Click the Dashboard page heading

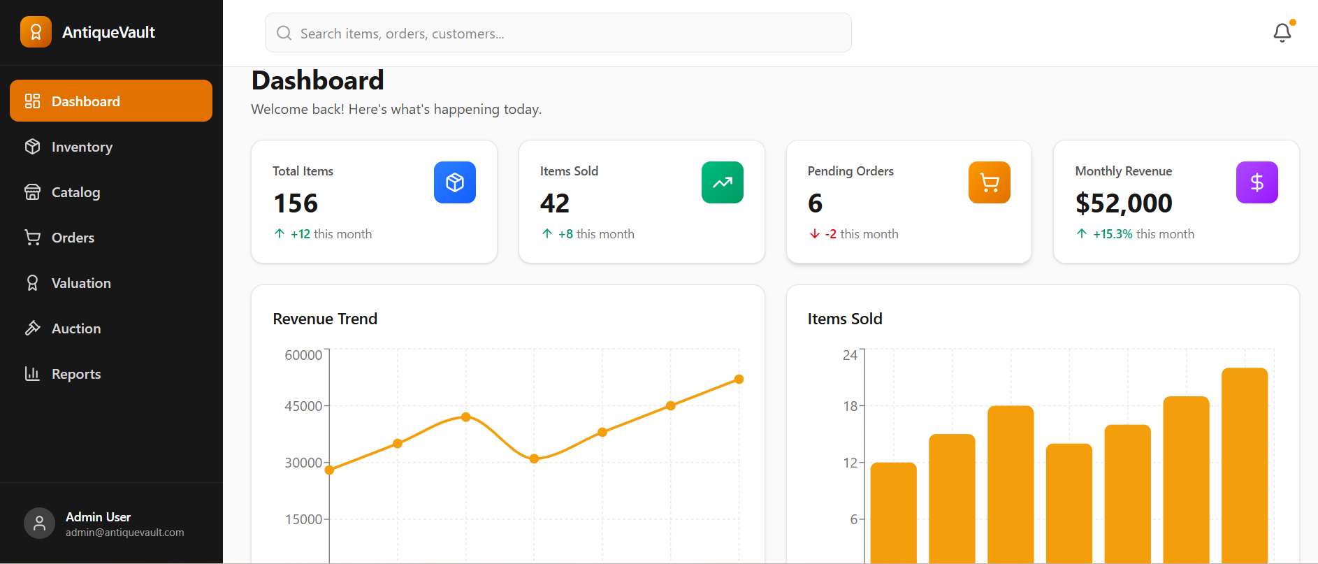[x=318, y=80]
